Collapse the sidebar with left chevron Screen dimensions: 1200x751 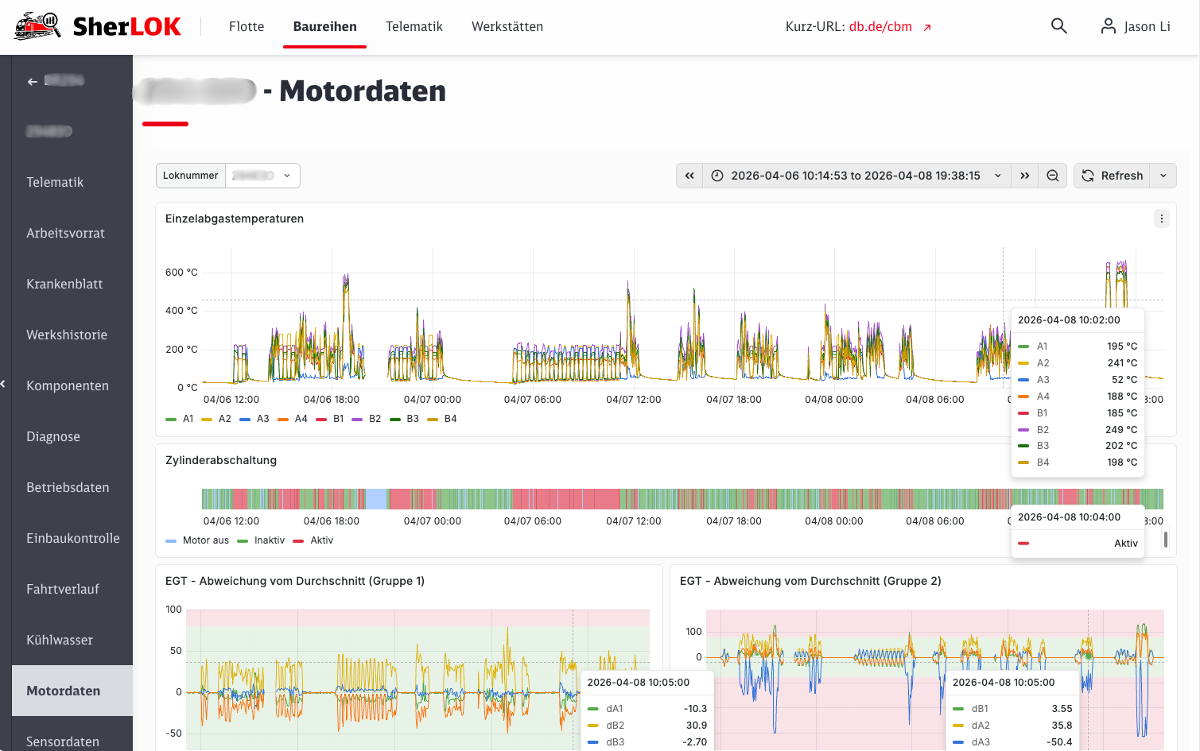pos(3,385)
